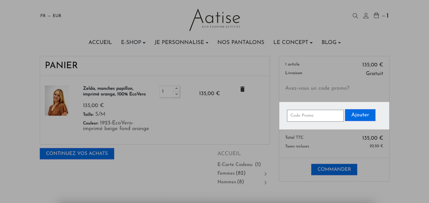
Task: Expand the Hommes category chevron
Action: click(265, 182)
